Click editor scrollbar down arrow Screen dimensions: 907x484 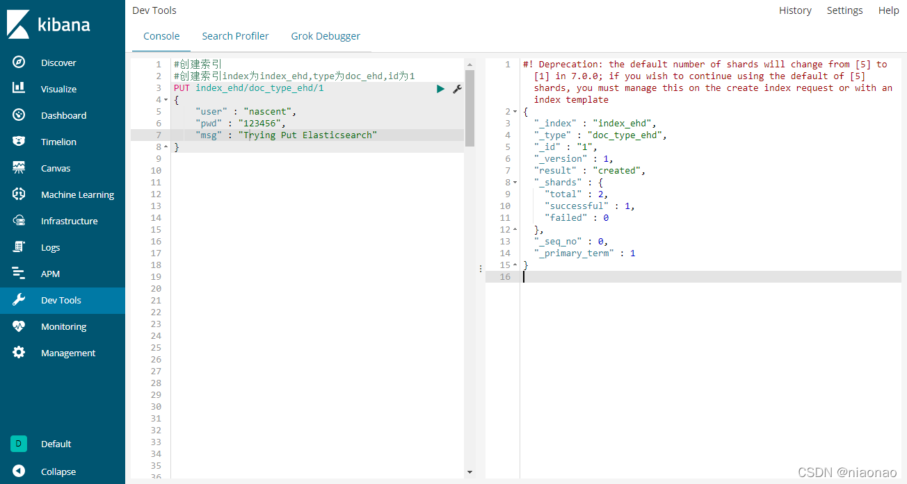(x=469, y=472)
